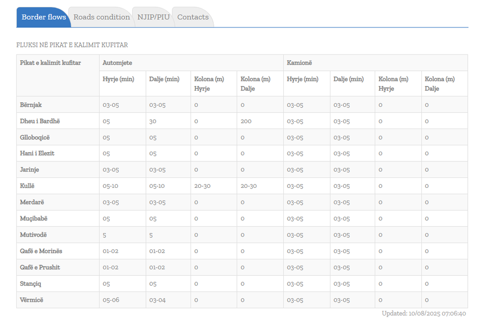Image resolution: width=487 pixels, height=325 pixels.
Task: Click the FLUKSI NË PIKAT E KALIMIT KUFITAR heading
Action: tap(72, 45)
